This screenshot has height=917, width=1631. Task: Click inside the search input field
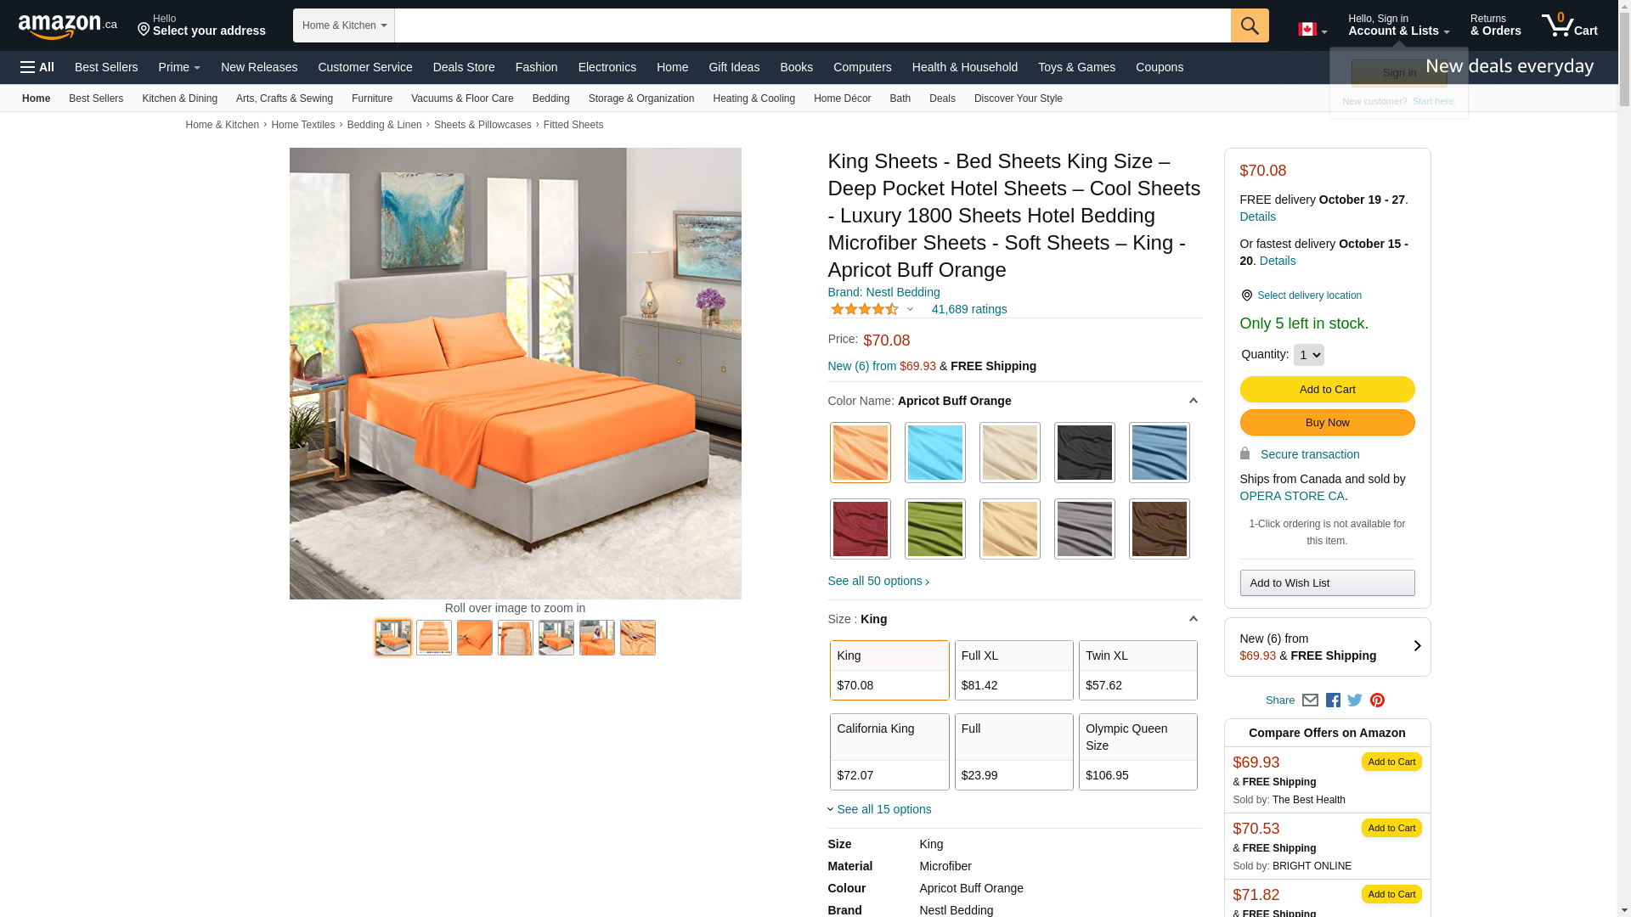pyautogui.click(x=812, y=25)
